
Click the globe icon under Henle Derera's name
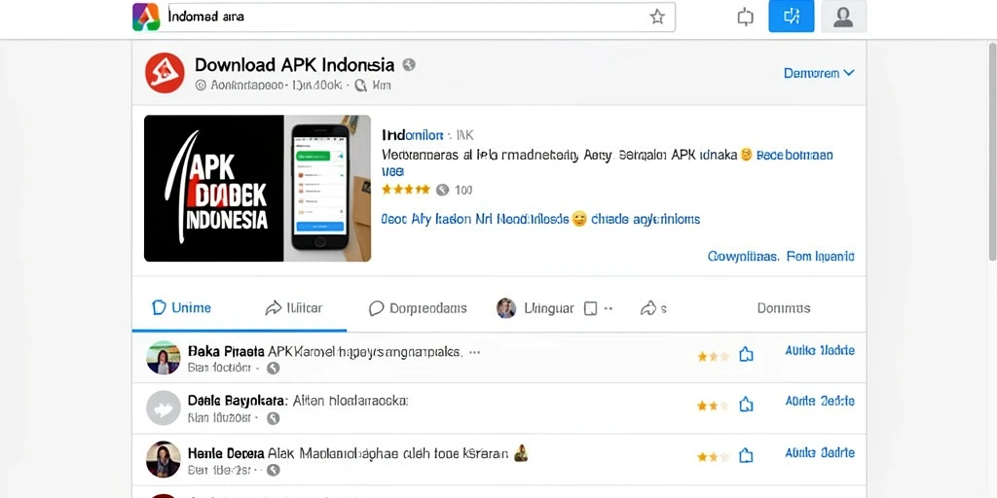(x=273, y=470)
